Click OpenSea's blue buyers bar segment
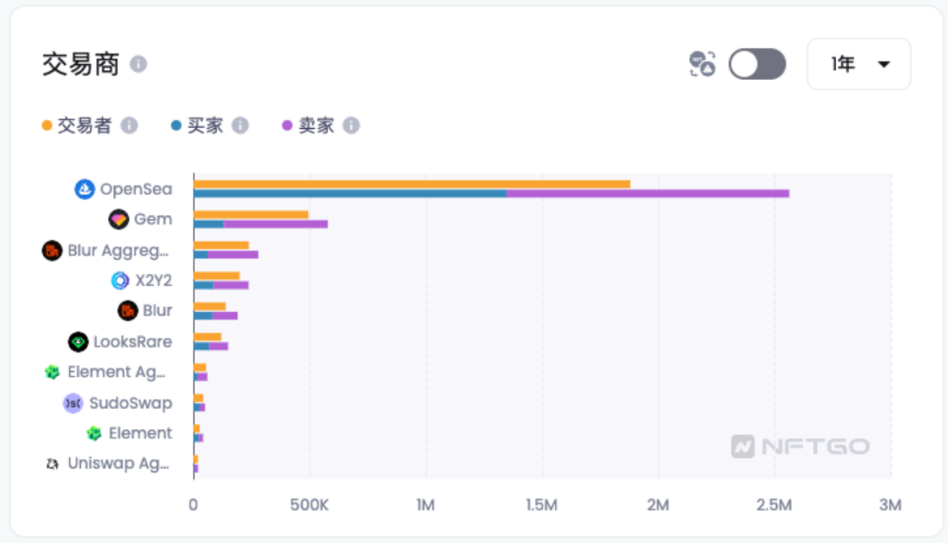 click(x=350, y=193)
